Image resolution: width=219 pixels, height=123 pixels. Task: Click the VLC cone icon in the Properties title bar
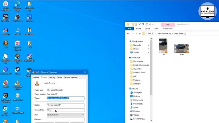(34, 72)
